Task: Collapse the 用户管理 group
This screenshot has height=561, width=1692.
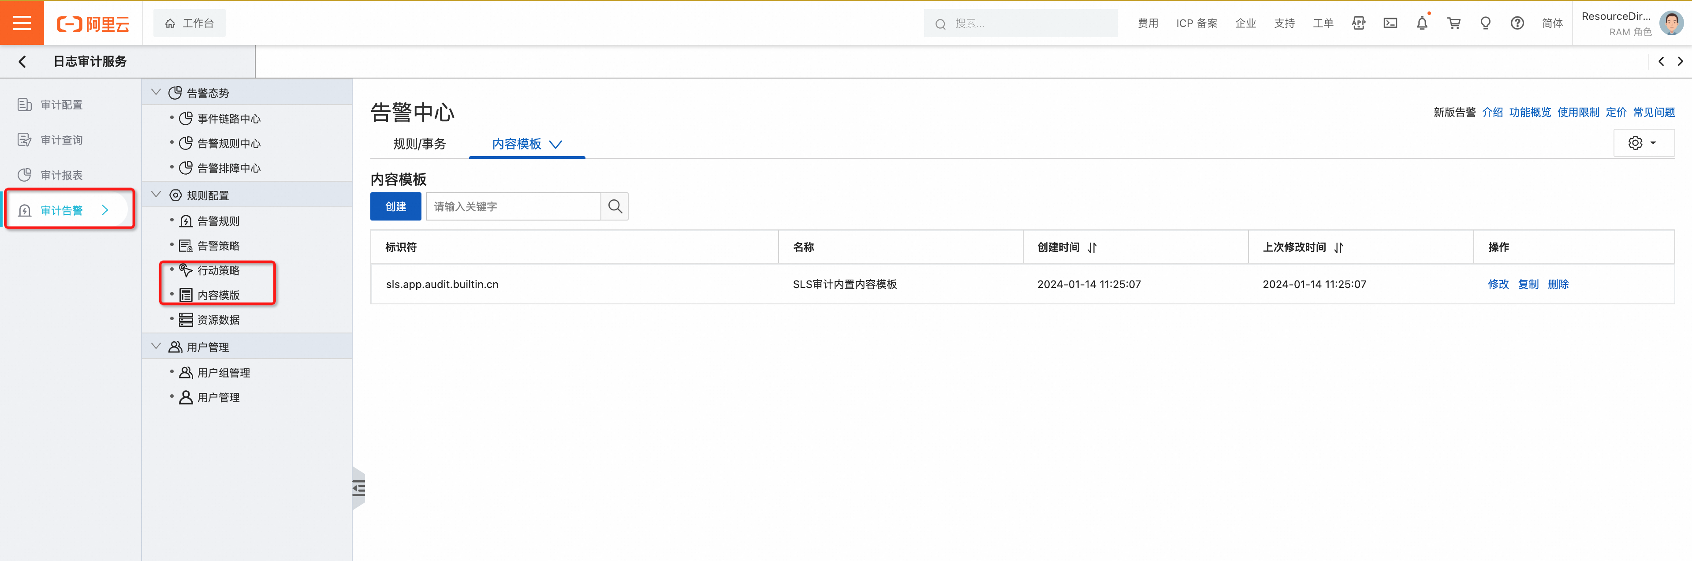Action: coord(157,346)
